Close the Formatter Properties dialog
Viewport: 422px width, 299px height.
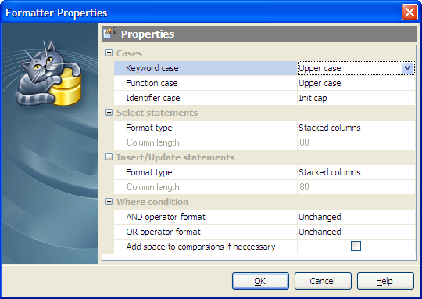409,13
